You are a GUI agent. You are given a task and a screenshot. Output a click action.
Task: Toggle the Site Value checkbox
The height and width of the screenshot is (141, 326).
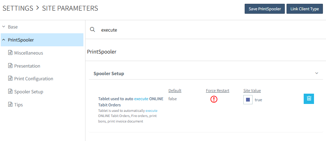coord(248,100)
